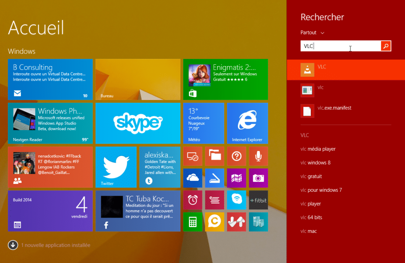Click '1 nouvelle application installée' text
This screenshot has width=405, height=263.
coord(56,245)
